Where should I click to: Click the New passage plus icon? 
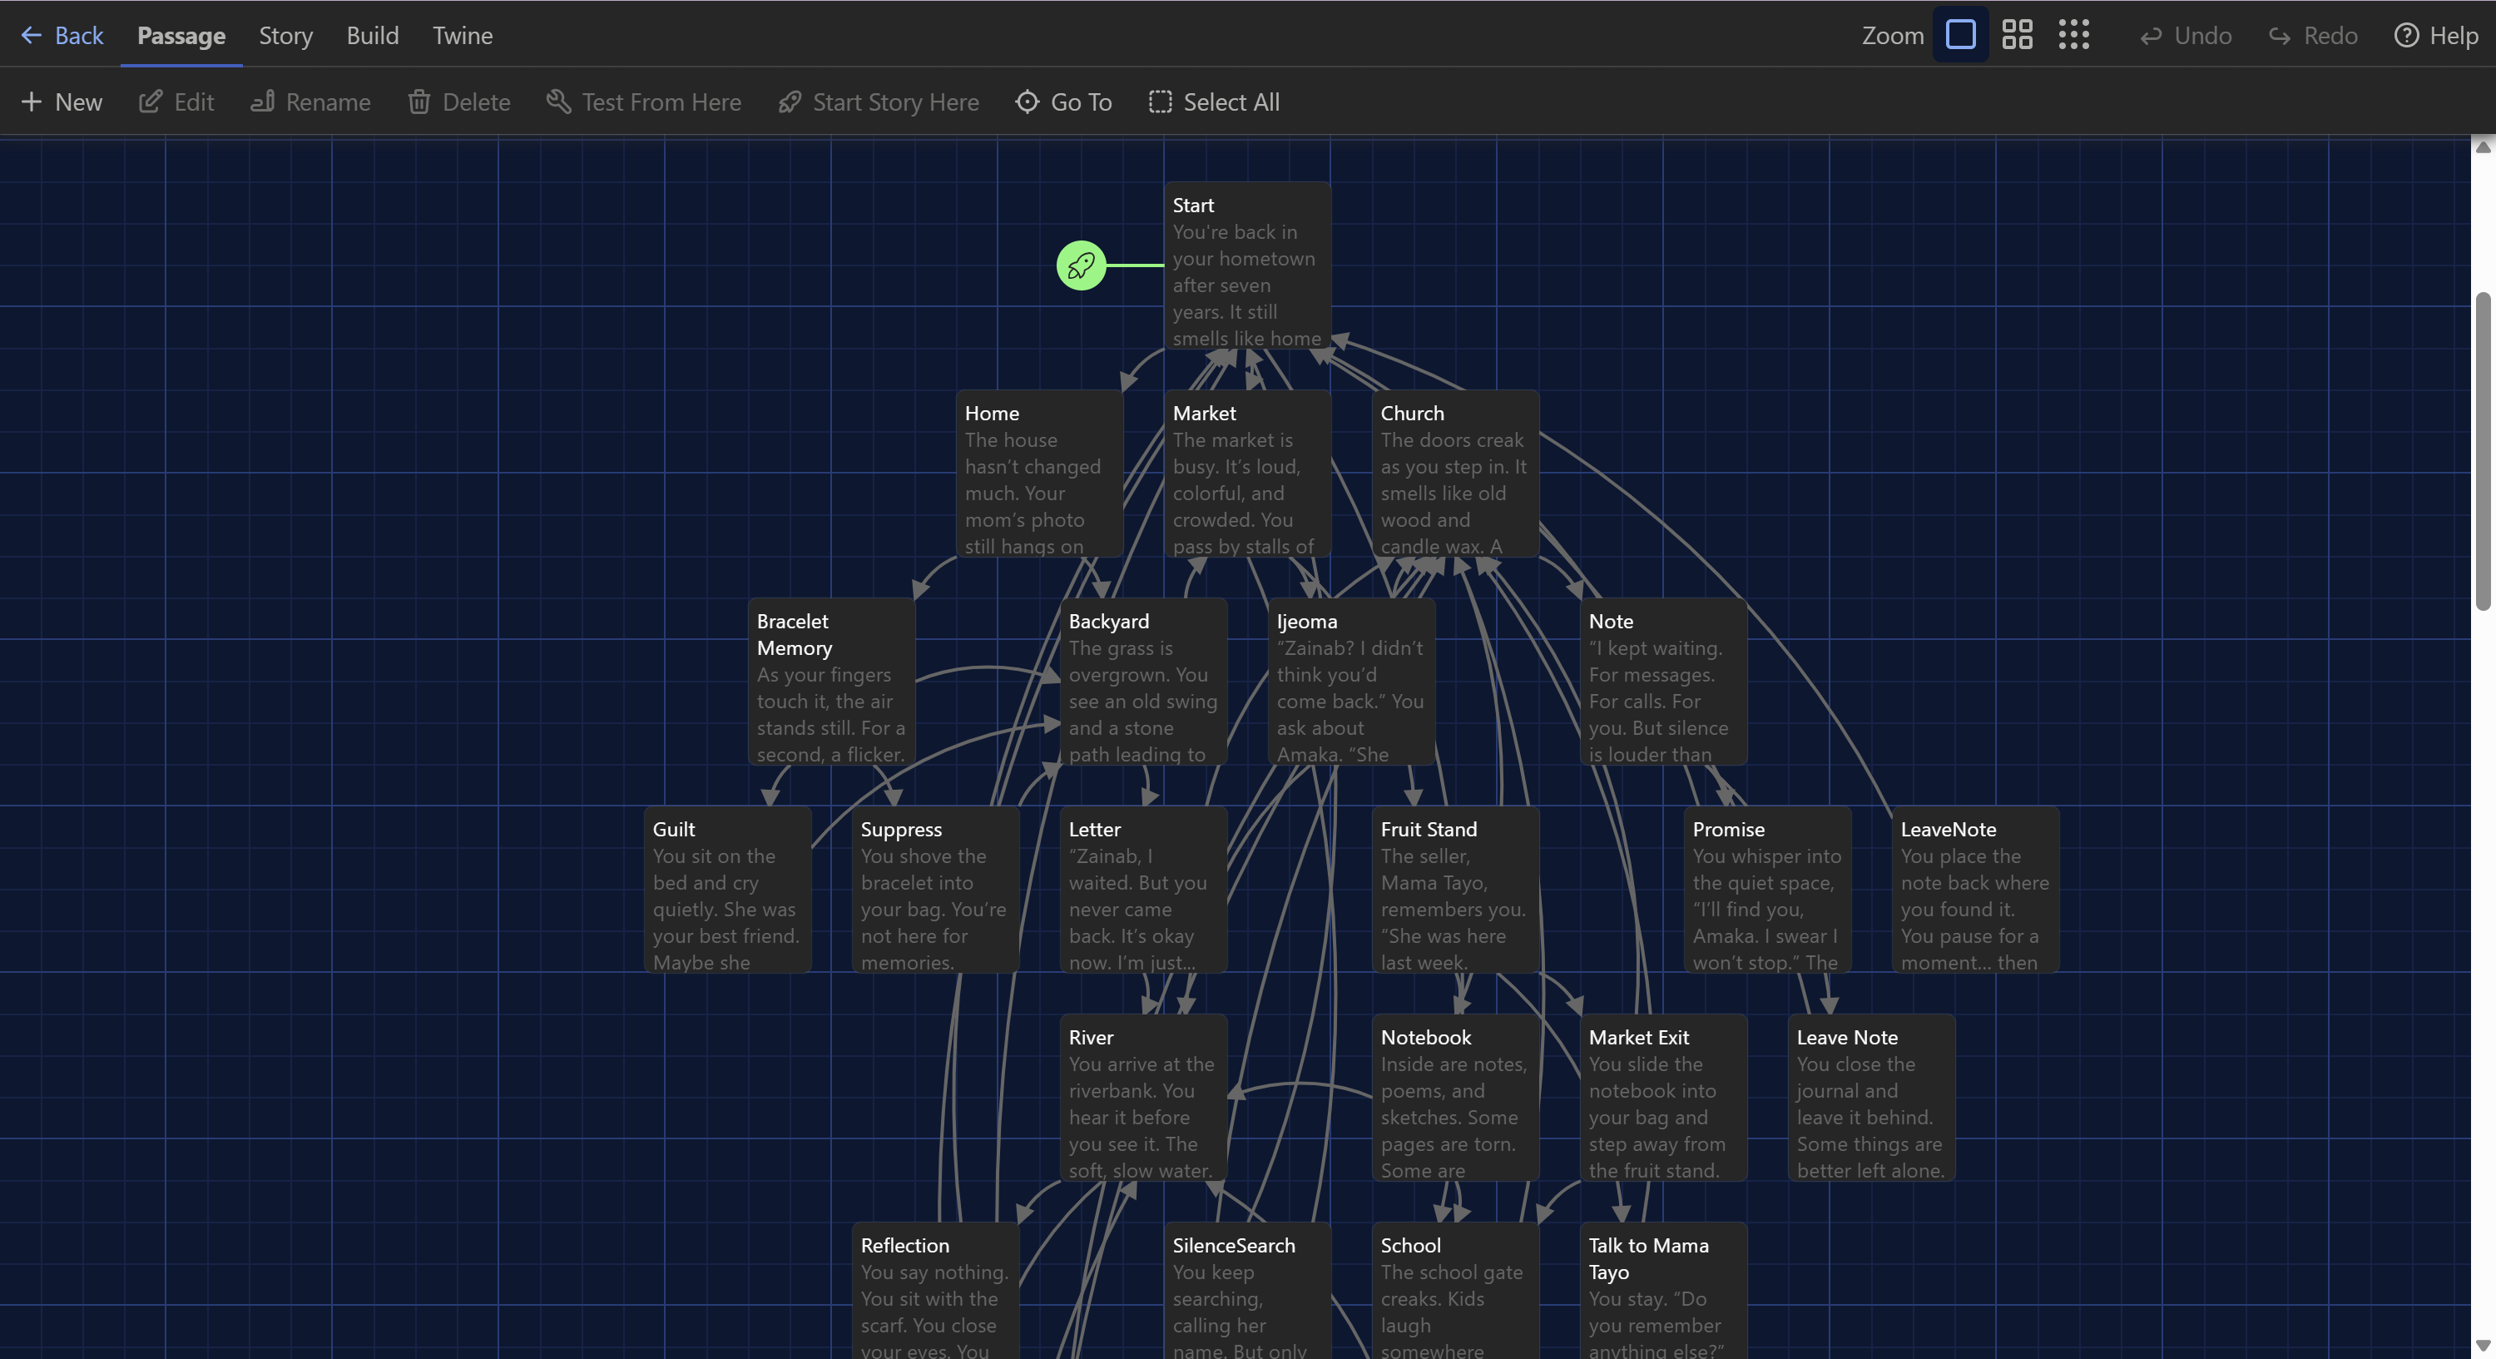tap(31, 102)
